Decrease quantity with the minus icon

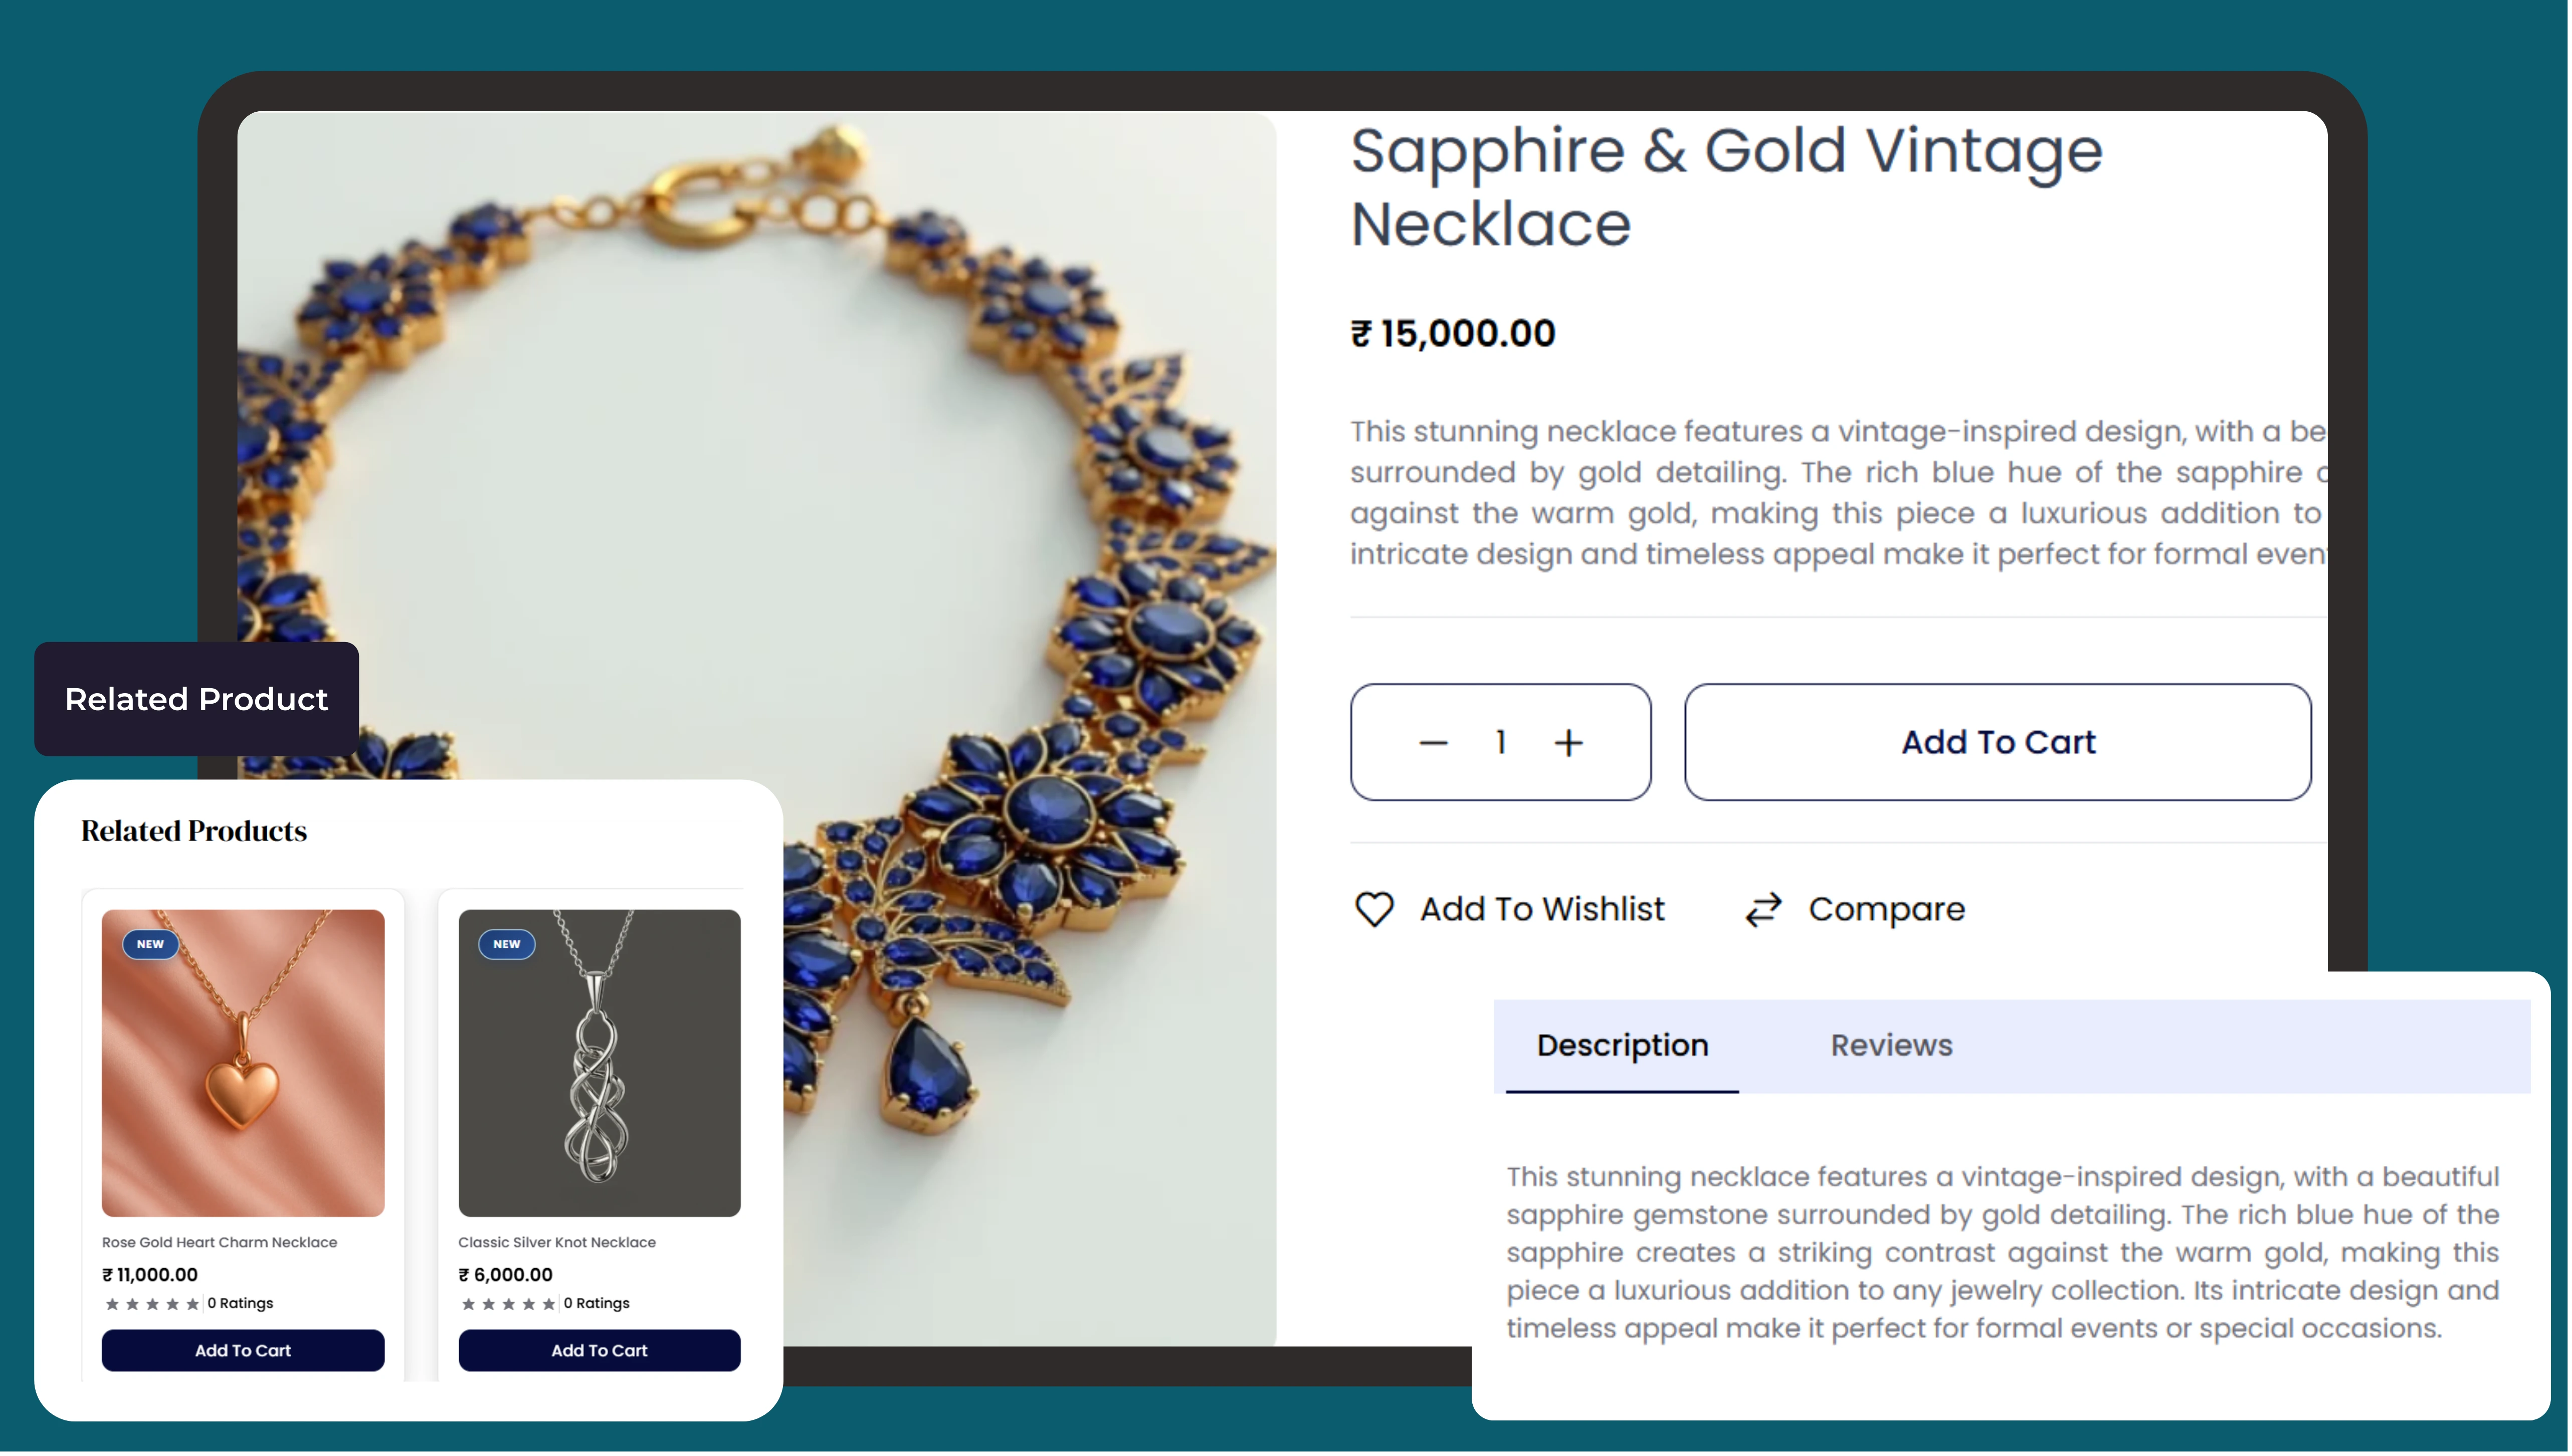pos(1433,743)
